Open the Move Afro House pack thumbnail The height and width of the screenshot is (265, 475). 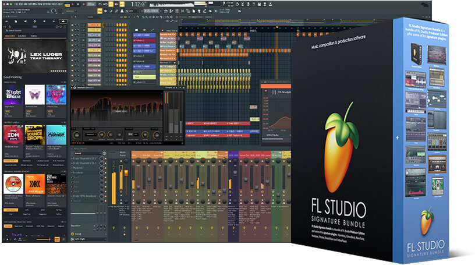point(34,184)
